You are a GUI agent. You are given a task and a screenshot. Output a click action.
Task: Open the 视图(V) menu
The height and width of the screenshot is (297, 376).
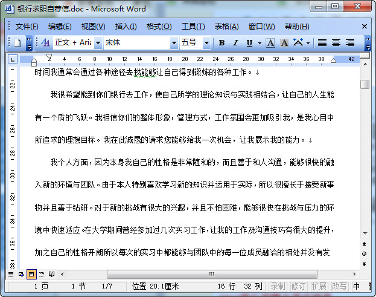[93, 27]
